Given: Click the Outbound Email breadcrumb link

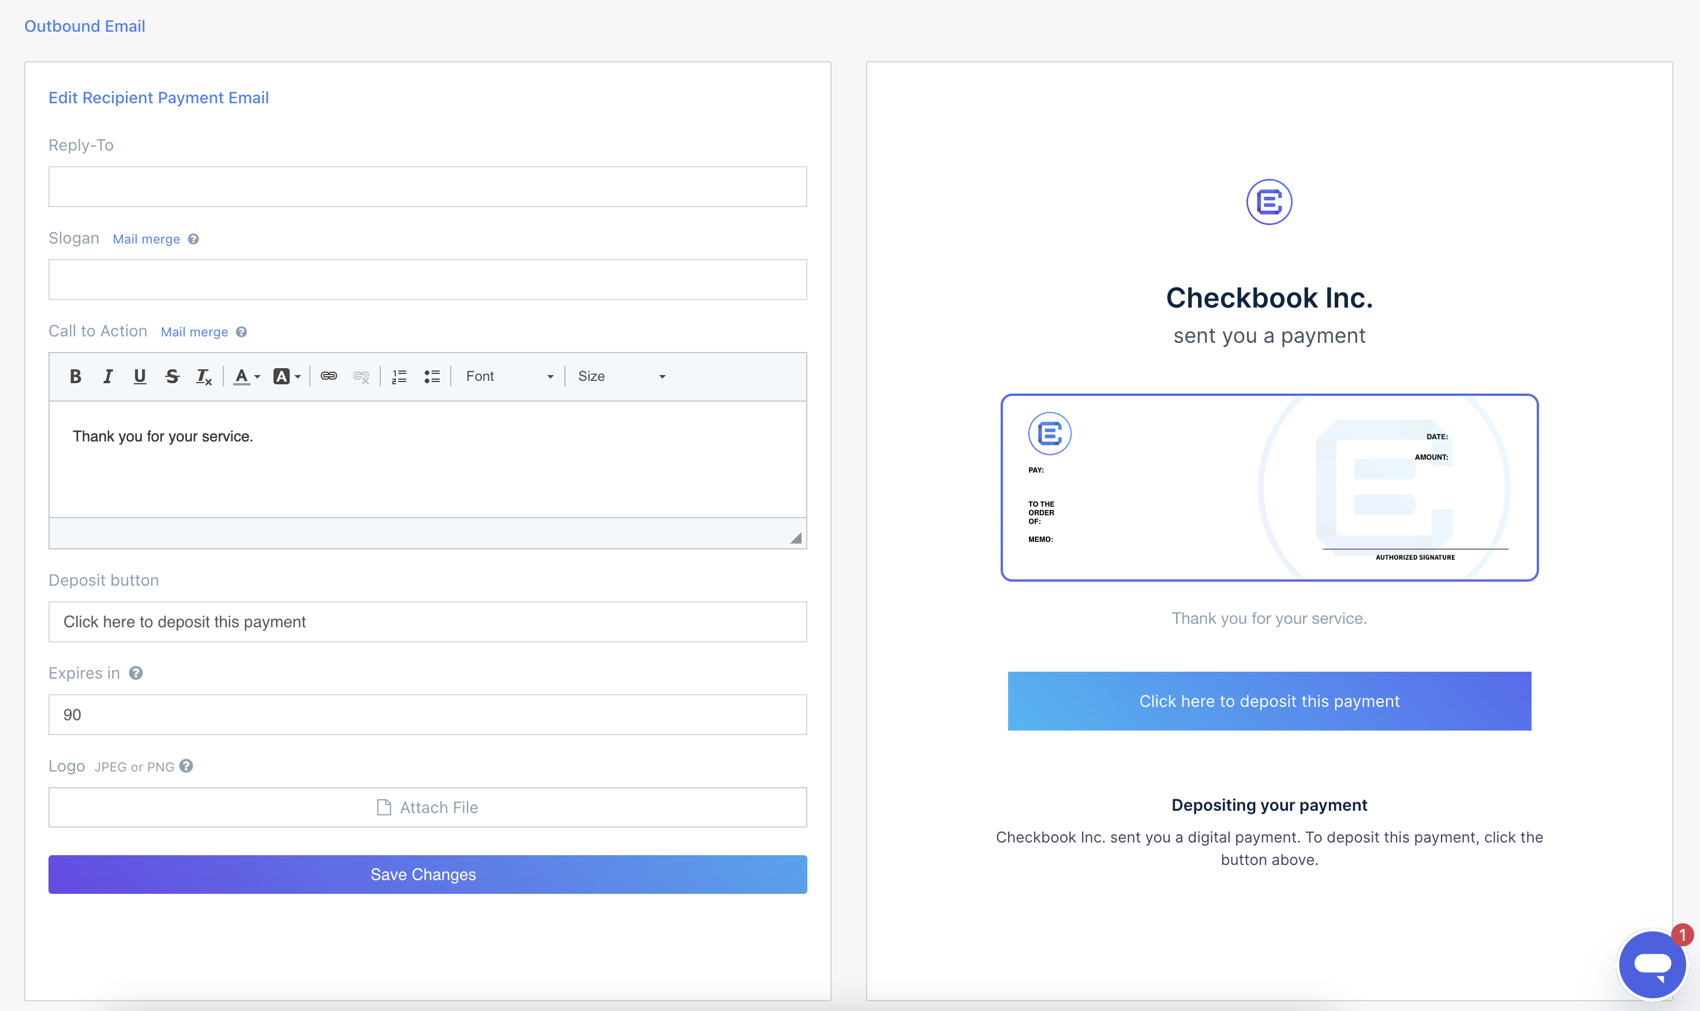Looking at the screenshot, I should click(85, 26).
